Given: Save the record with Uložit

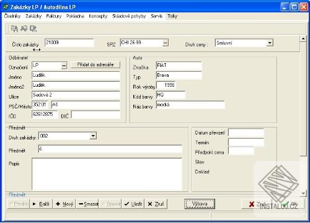Looking at the screenshot, I should [133, 204].
